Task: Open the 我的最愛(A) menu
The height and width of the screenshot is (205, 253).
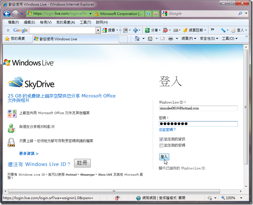Action: tap(66, 22)
